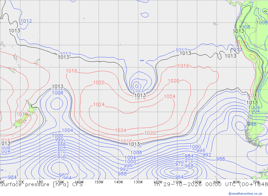Click the 988 label over southern Chile
This screenshot has height=196, width=268.
(x=252, y=124)
